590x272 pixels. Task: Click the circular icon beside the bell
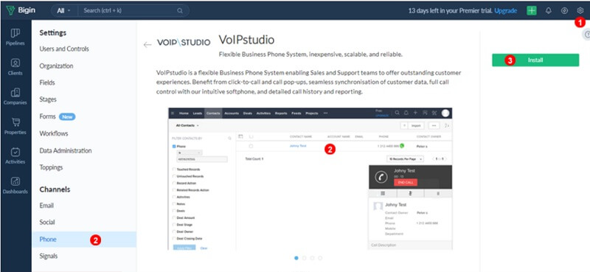point(564,10)
